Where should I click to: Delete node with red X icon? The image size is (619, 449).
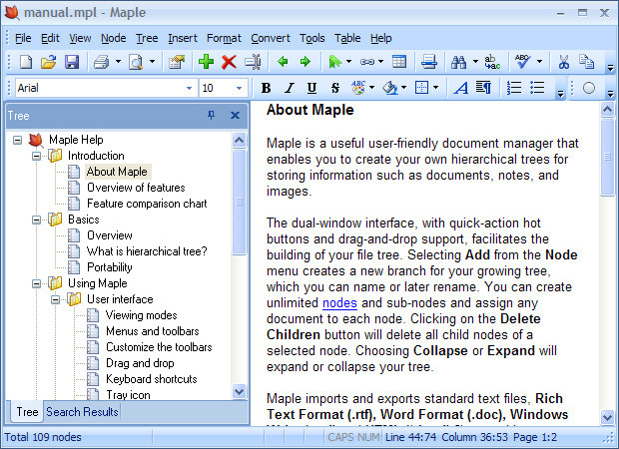pos(229,62)
